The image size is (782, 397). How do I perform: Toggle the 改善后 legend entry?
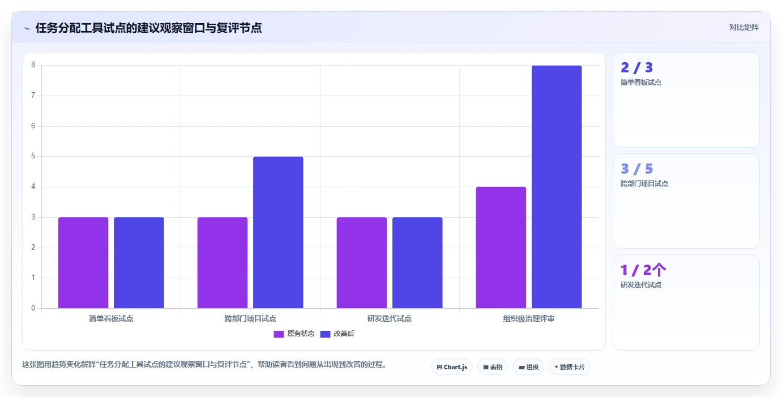click(337, 334)
